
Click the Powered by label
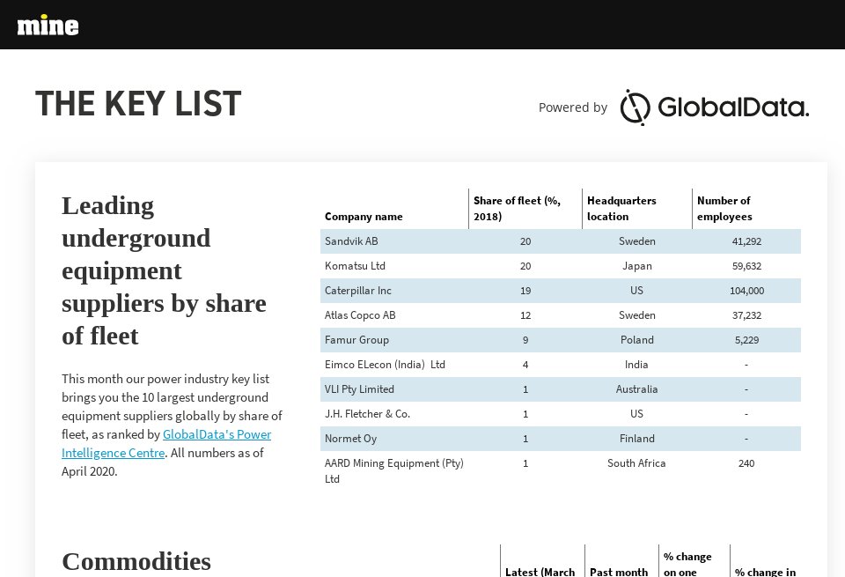tap(572, 107)
